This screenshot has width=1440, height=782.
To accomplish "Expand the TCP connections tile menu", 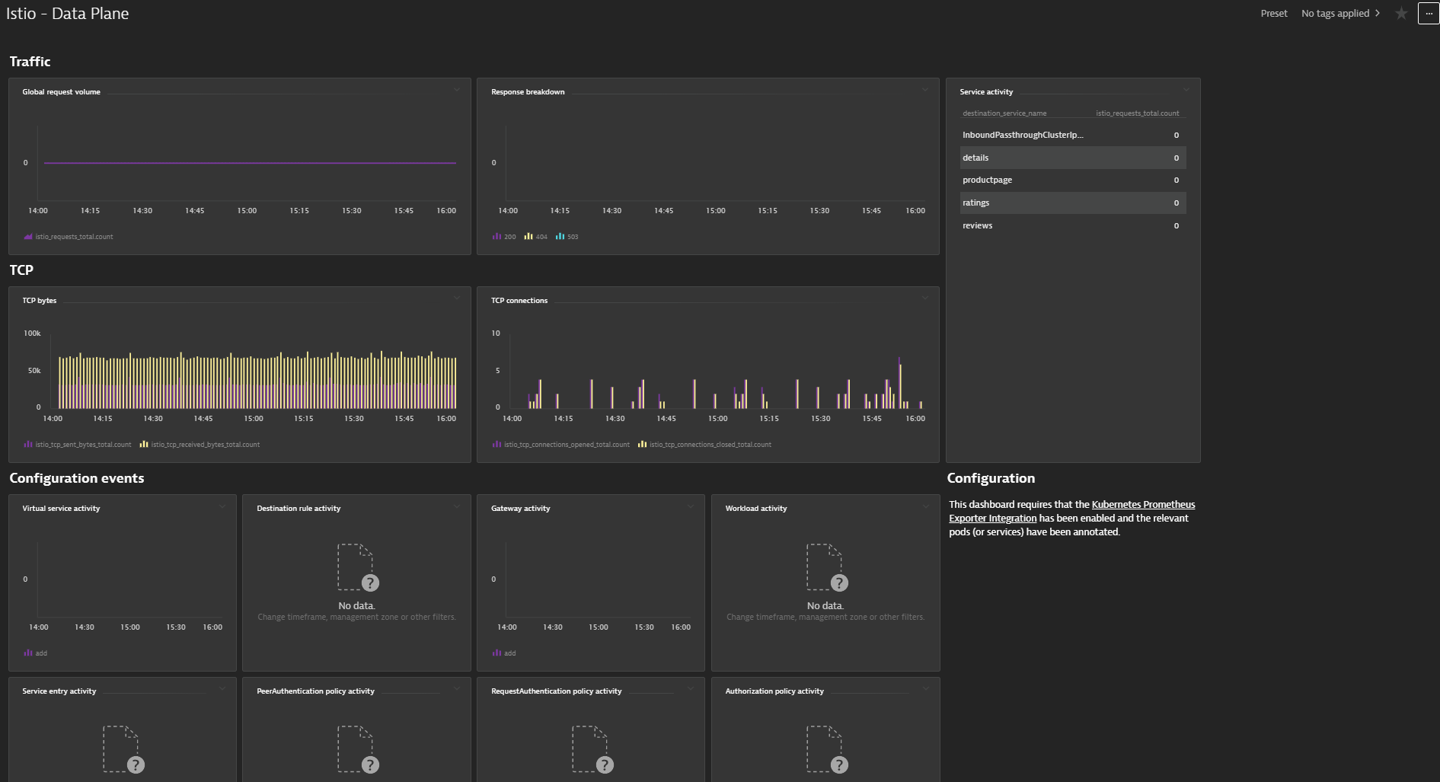I will [925, 298].
